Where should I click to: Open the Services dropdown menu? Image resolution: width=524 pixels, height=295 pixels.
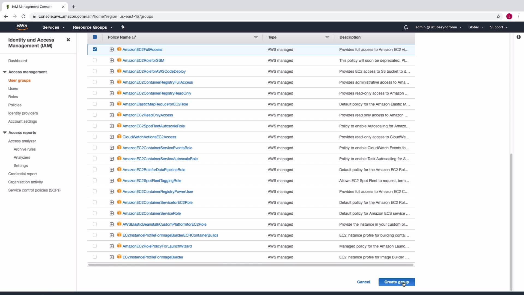(x=53, y=27)
